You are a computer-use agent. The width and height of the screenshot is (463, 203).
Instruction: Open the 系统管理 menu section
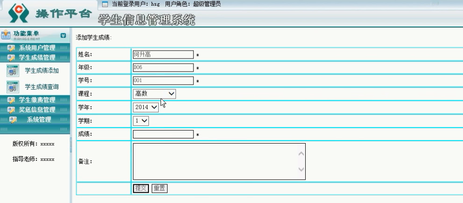pyautogui.click(x=39, y=119)
